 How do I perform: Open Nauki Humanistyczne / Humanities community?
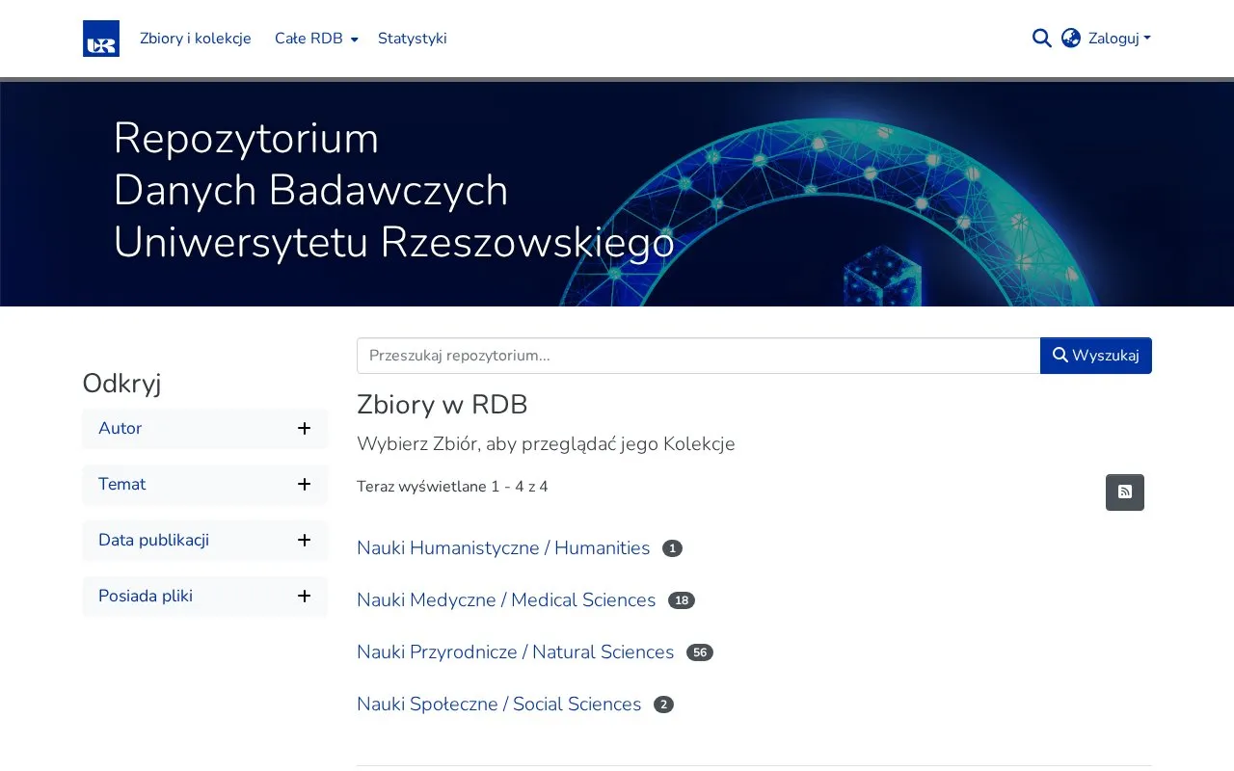click(x=503, y=548)
